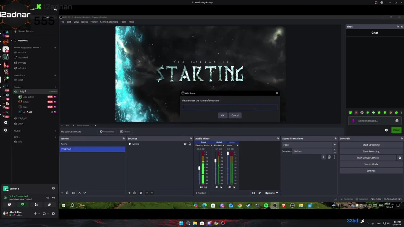Click Cancel in Add Scene dialog

235,115
